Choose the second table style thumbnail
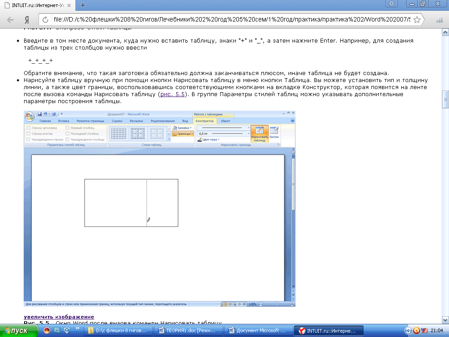The image size is (449, 337). (138, 133)
